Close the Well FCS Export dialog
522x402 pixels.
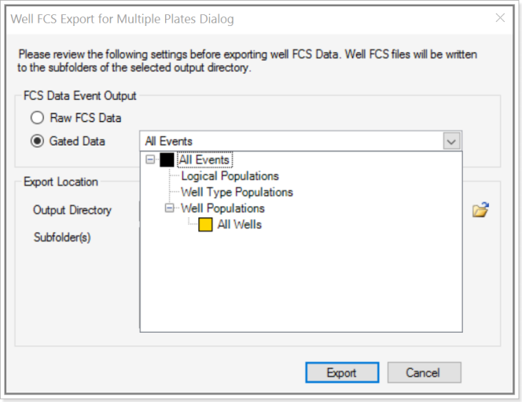(x=500, y=18)
